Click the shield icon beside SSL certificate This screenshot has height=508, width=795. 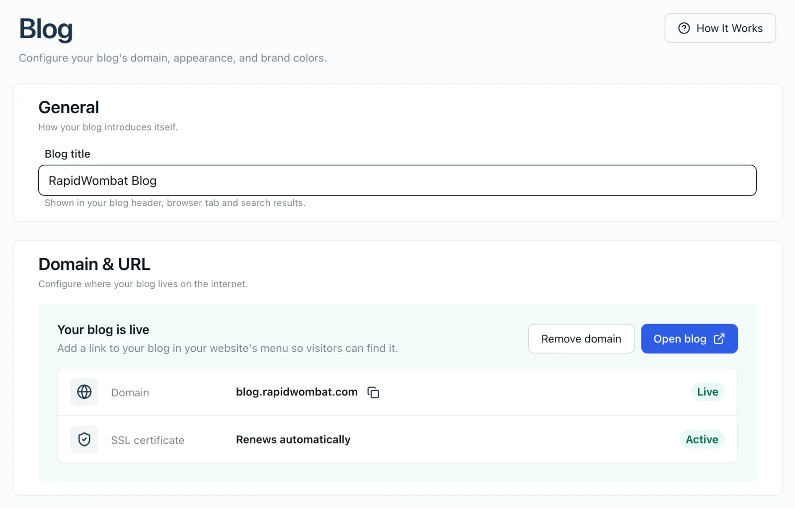point(84,440)
